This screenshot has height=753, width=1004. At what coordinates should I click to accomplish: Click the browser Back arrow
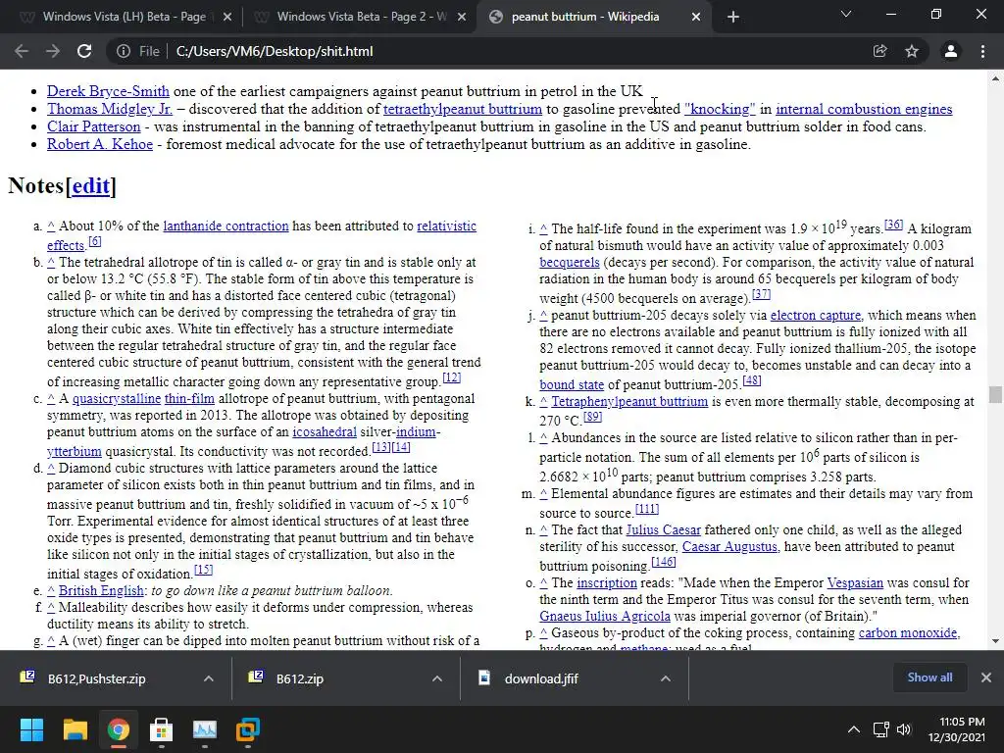22,51
